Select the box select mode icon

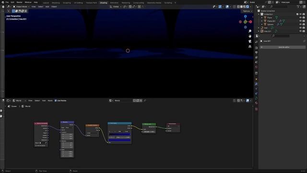pos(13,11)
